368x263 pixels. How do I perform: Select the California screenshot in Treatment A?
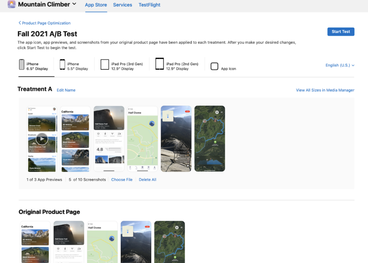pos(75,139)
